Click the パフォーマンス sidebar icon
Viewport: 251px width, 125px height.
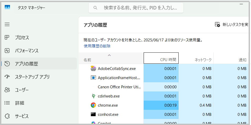7,51
